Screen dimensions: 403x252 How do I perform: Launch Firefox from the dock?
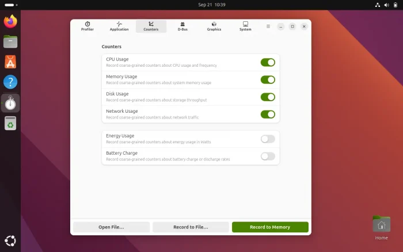point(10,21)
